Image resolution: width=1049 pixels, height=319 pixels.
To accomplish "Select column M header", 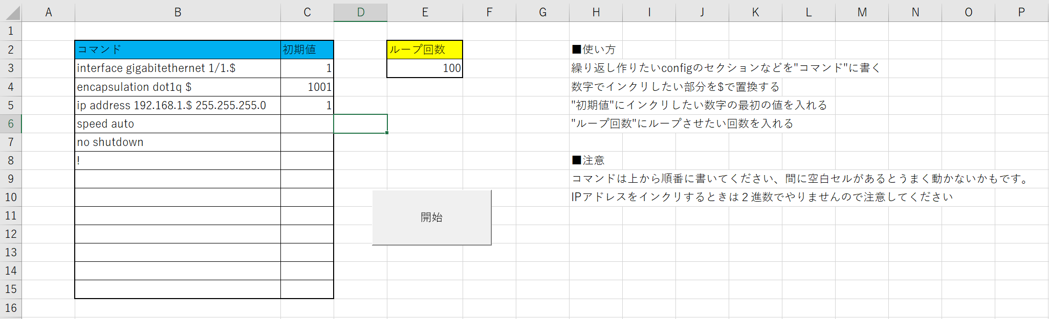I will pyautogui.click(x=862, y=12).
